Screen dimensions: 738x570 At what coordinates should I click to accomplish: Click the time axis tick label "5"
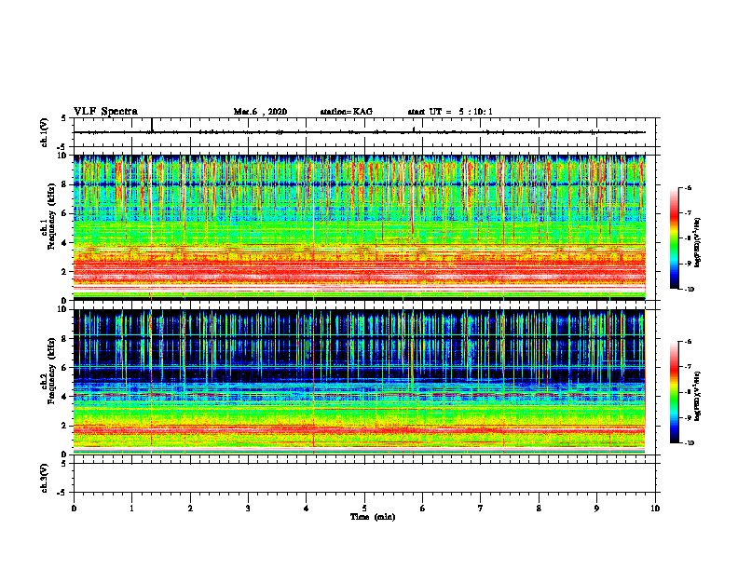pyautogui.click(x=364, y=508)
